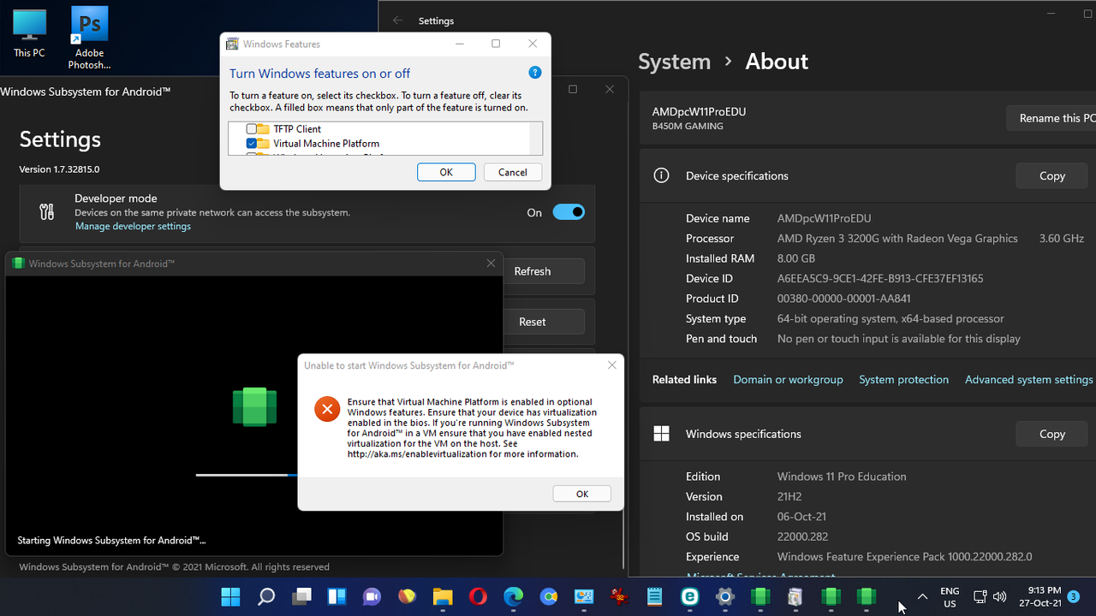Viewport: 1096px width, 616px height.
Task: Select the TFTP Client feature row
Action: tap(297, 129)
